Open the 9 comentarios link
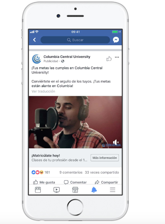Image resolution: width=165 pixels, height=224 pixels. coord(71,172)
